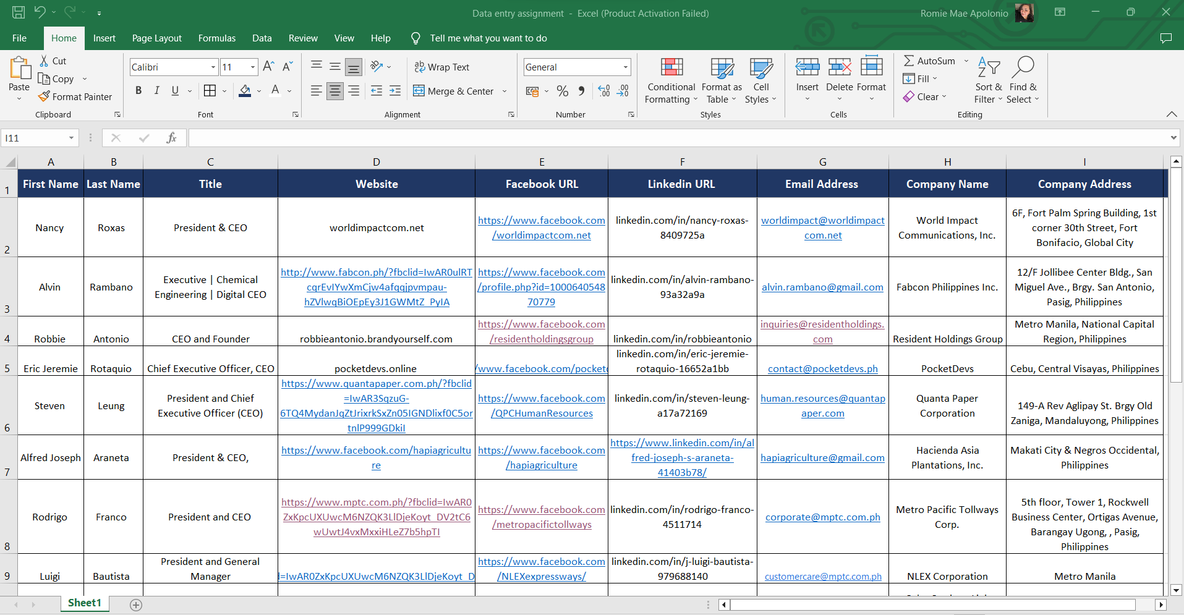This screenshot has height=615, width=1184.
Task: Open the Page Layout tab
Action: (156, 38)
